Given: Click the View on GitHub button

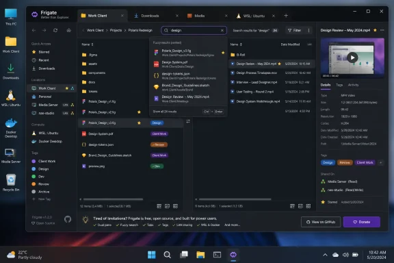Looking at the screenshot, I should tap(321, 222).
